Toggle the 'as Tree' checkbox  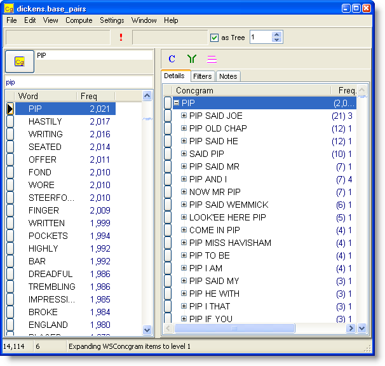coord(214,37)
